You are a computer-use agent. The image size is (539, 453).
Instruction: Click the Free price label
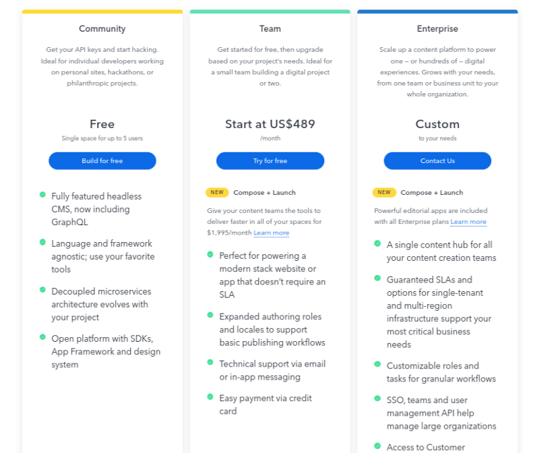tap(102, 124)
